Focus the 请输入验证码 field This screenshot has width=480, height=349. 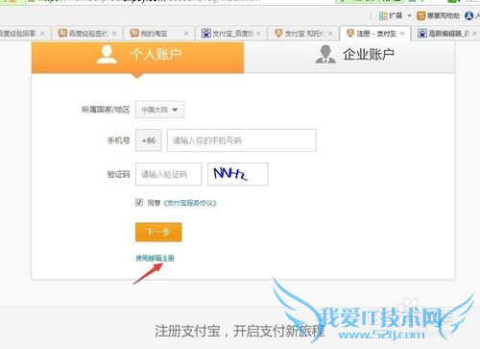tap(169, 174)
